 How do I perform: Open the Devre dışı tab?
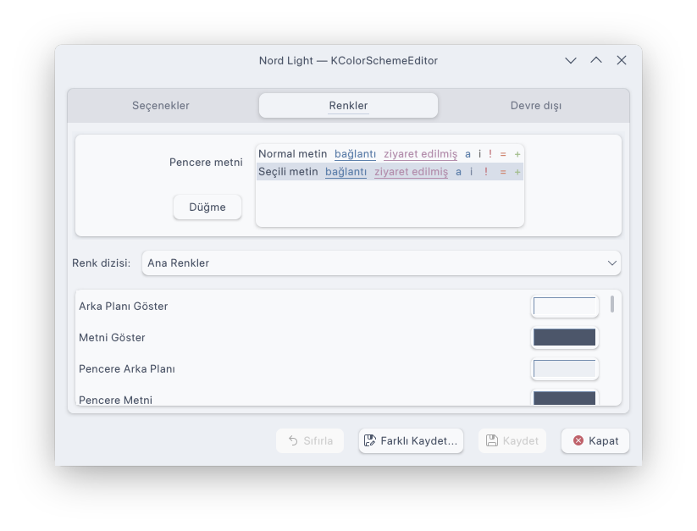pyautogui.click(x=535, y=106)
